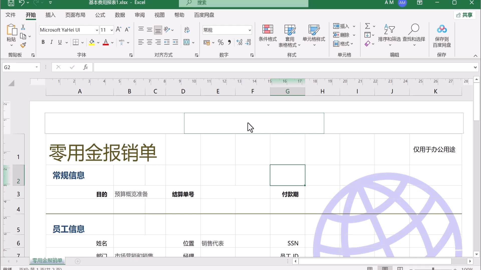
Task: Expand the number format (常规) combo box
Action: 250,30
